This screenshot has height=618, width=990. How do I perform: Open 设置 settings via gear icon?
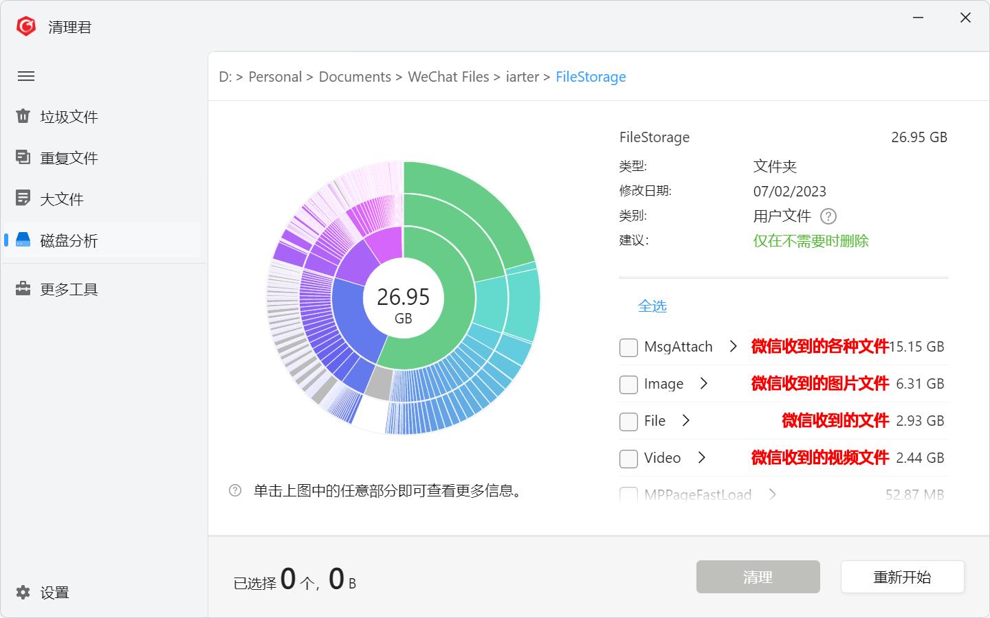point(23,592)
